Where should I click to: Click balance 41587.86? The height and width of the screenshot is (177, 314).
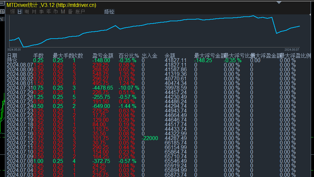[x=176, y=70]
